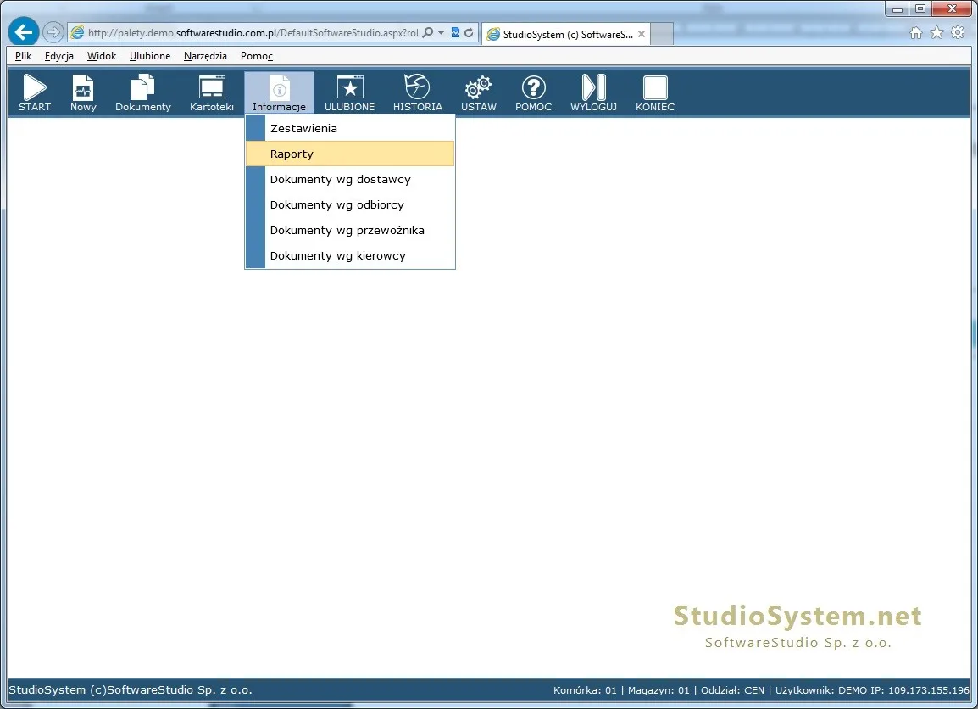Open the Edycja menu
978x709 pixels.
59,55
